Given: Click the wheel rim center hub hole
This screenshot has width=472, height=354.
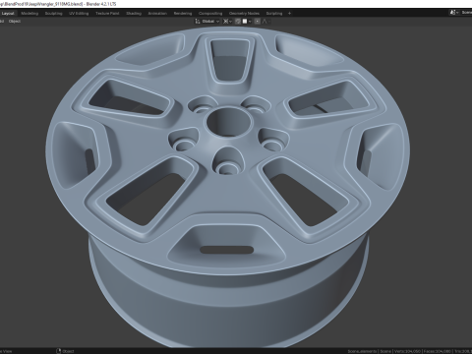Looking at the screenshot, I should coord(228,122).
